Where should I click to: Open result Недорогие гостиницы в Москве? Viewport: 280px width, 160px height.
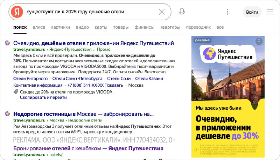click(83, 114)
